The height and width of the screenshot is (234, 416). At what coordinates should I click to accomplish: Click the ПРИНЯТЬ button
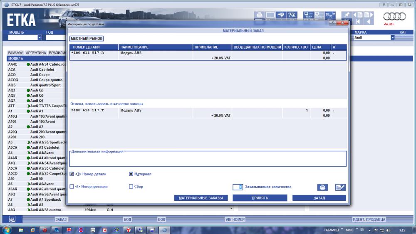[260, 198]
